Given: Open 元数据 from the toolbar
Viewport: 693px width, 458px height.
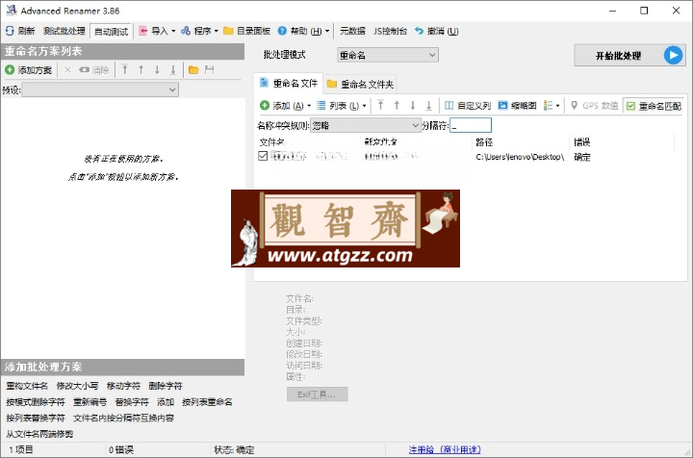Looking at the screenshot, I should tap(352, 31).
